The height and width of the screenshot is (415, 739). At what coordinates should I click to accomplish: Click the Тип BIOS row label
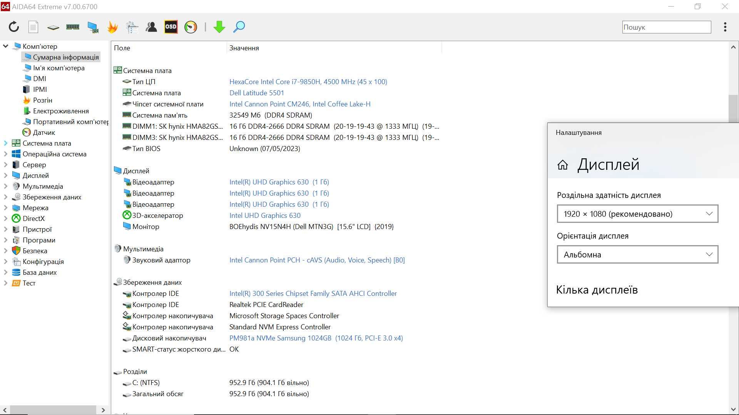(x=146, y=149)
